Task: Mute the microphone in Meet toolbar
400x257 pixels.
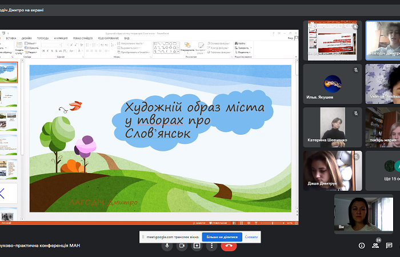Action: (x=167, y=246)
